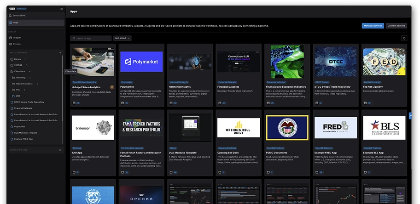Click the sidebar collapse menu icon

62,9
